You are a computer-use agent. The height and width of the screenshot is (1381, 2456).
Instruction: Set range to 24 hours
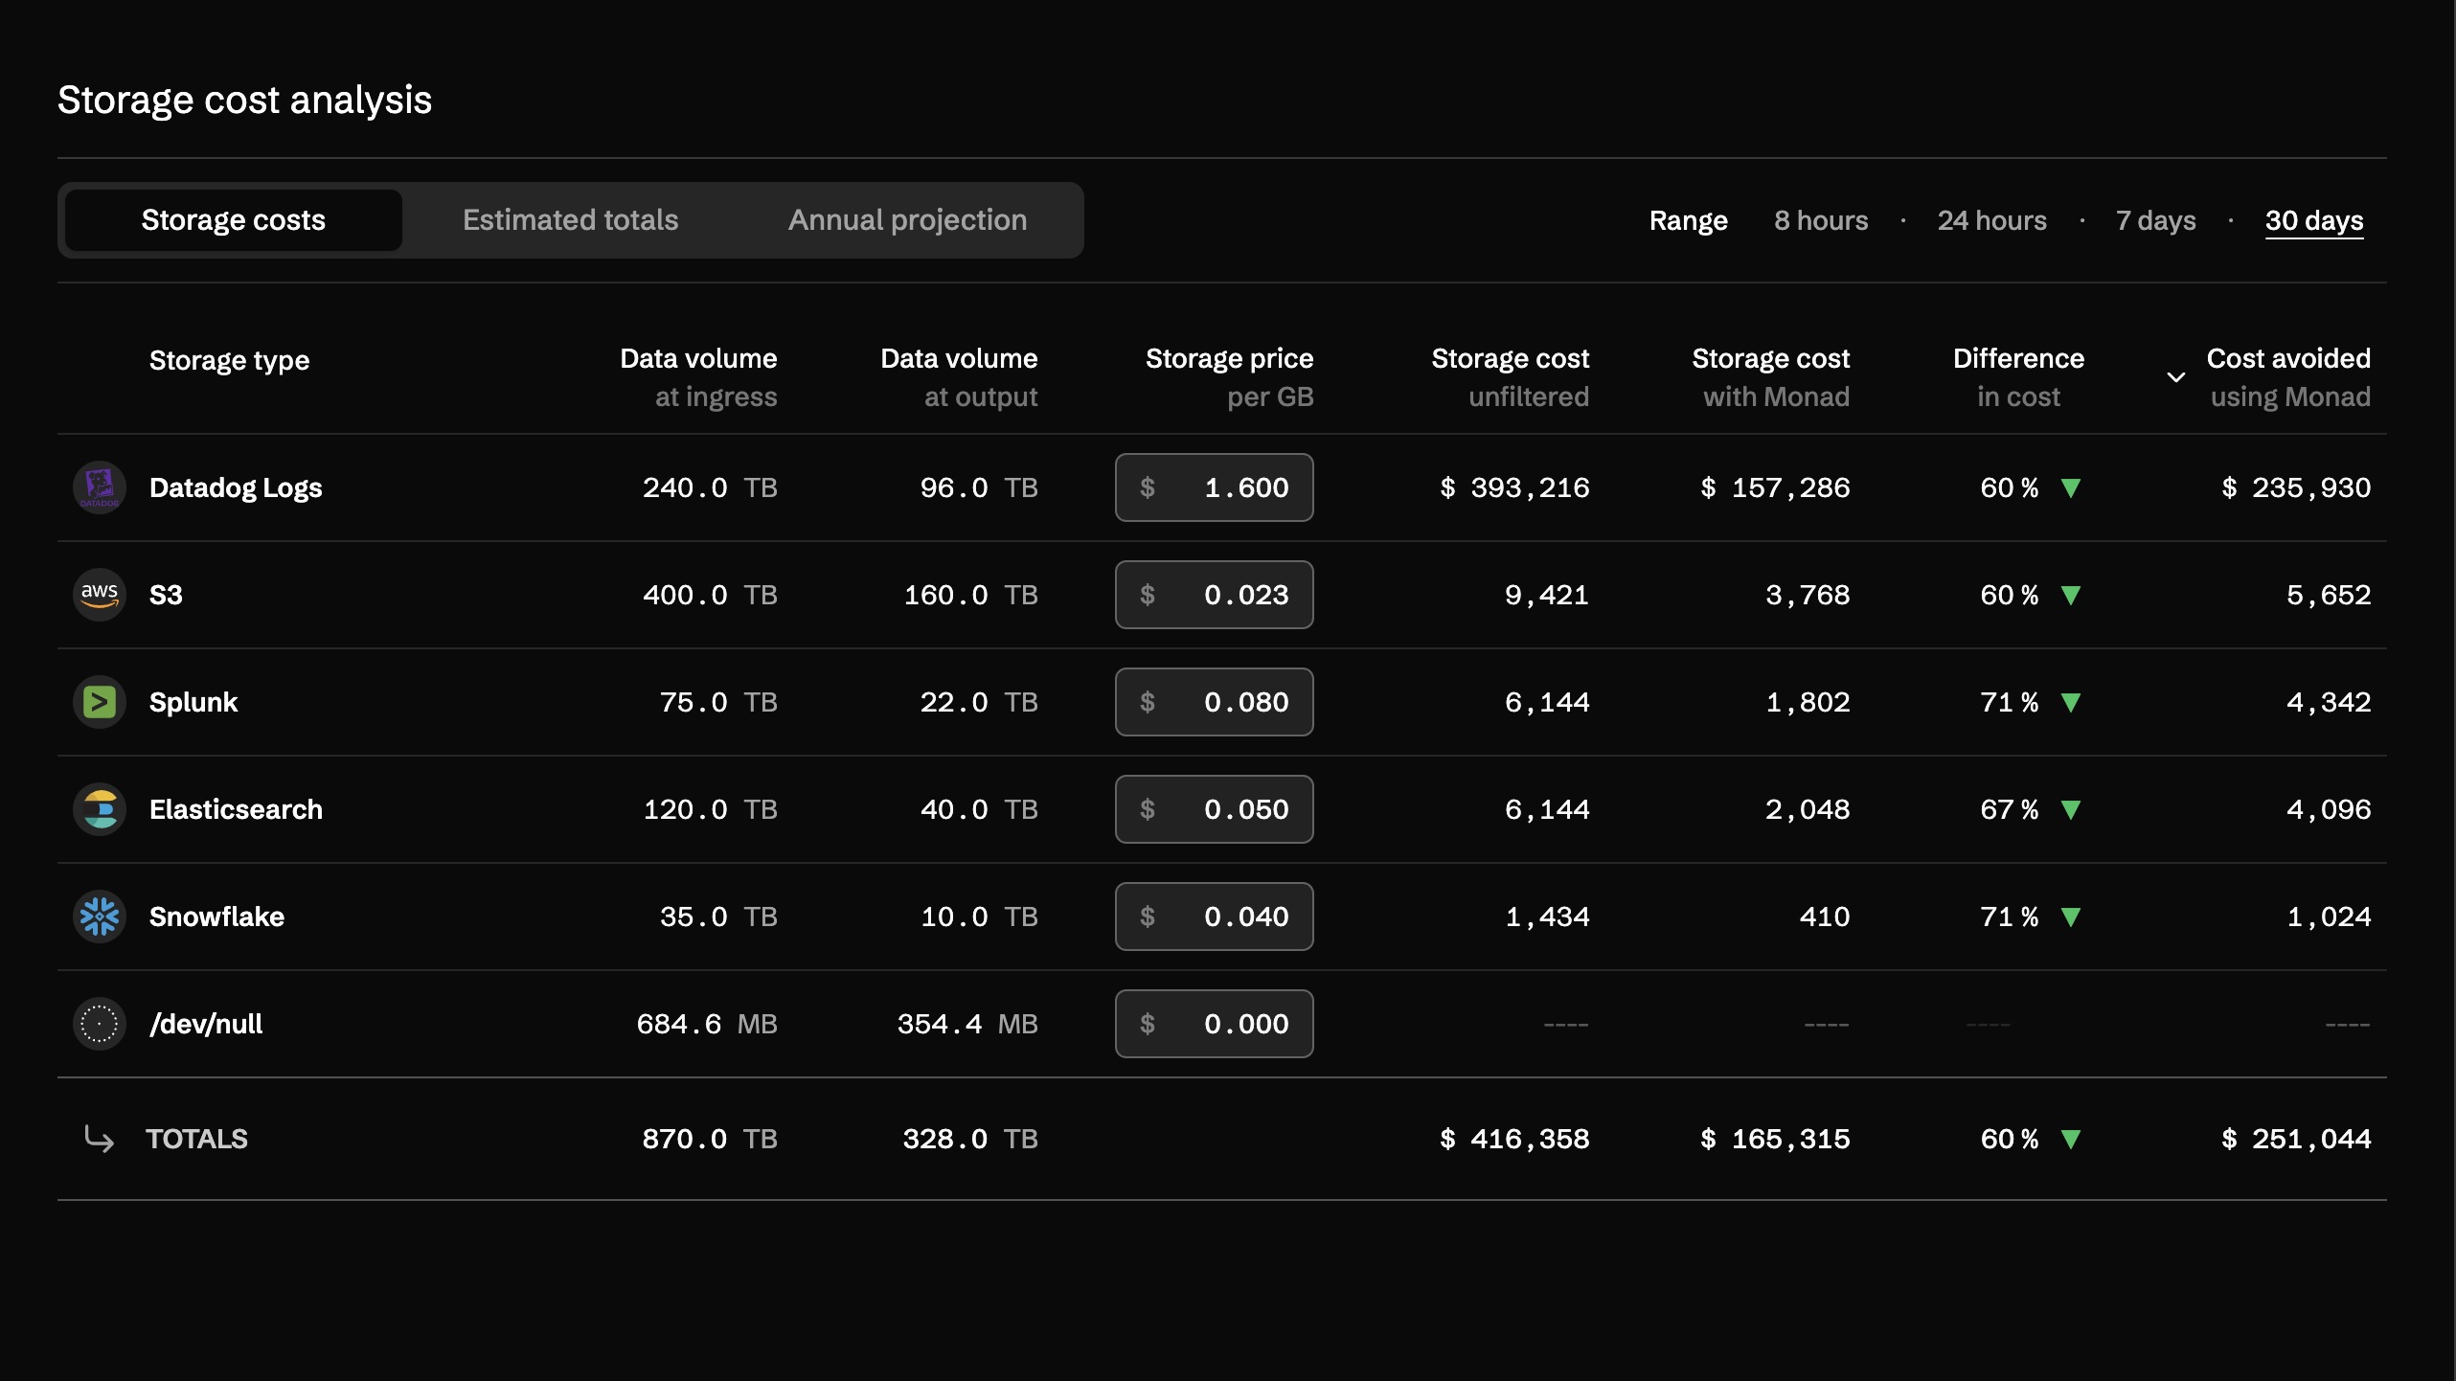[x=1991, y=220]
